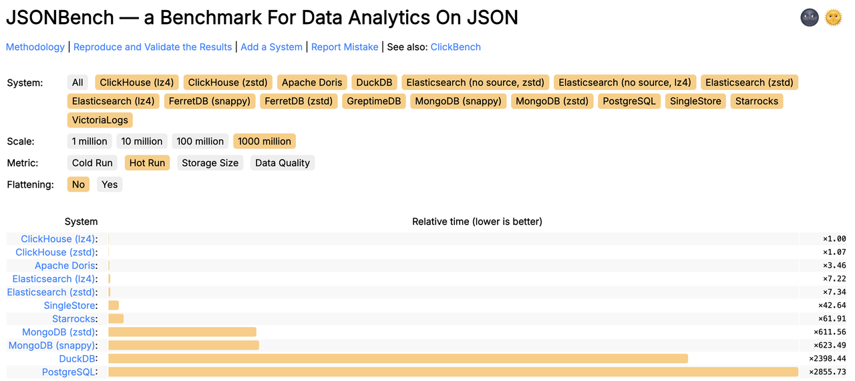Toggle the VictoriaLogs system filter
Image resolution: width=855 pixels, height=381 pixels.
pos(100,120)
